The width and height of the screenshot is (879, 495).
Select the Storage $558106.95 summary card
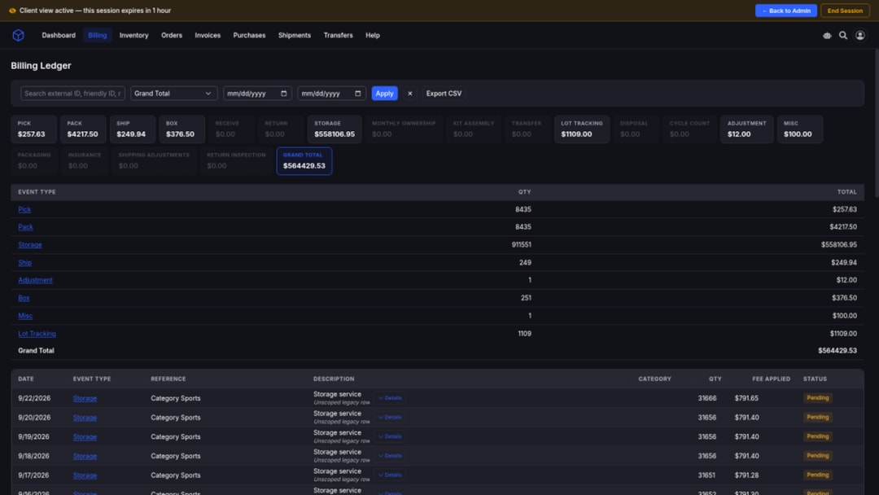click(335, 129)
